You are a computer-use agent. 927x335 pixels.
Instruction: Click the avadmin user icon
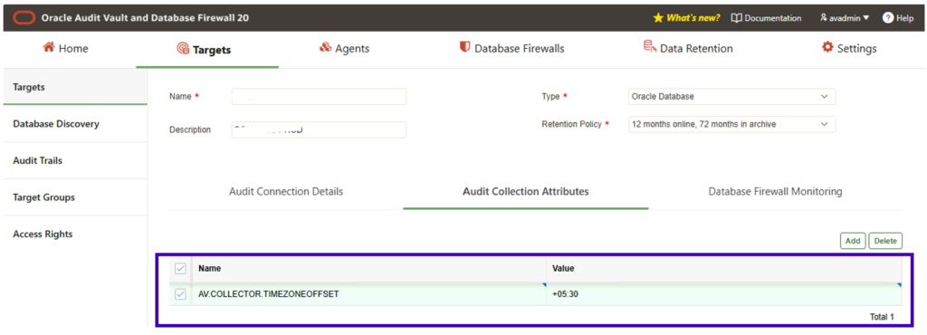coord(823,18)
